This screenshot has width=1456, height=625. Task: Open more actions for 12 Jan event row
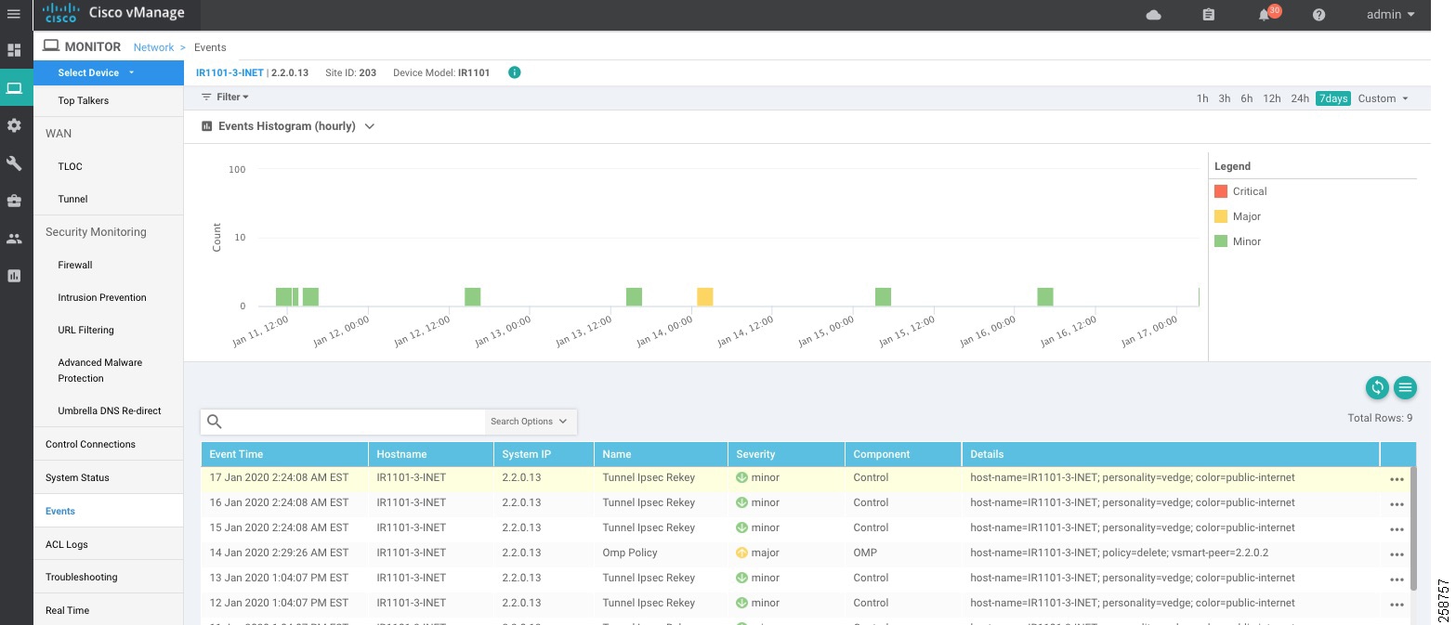pos(1397,605)
